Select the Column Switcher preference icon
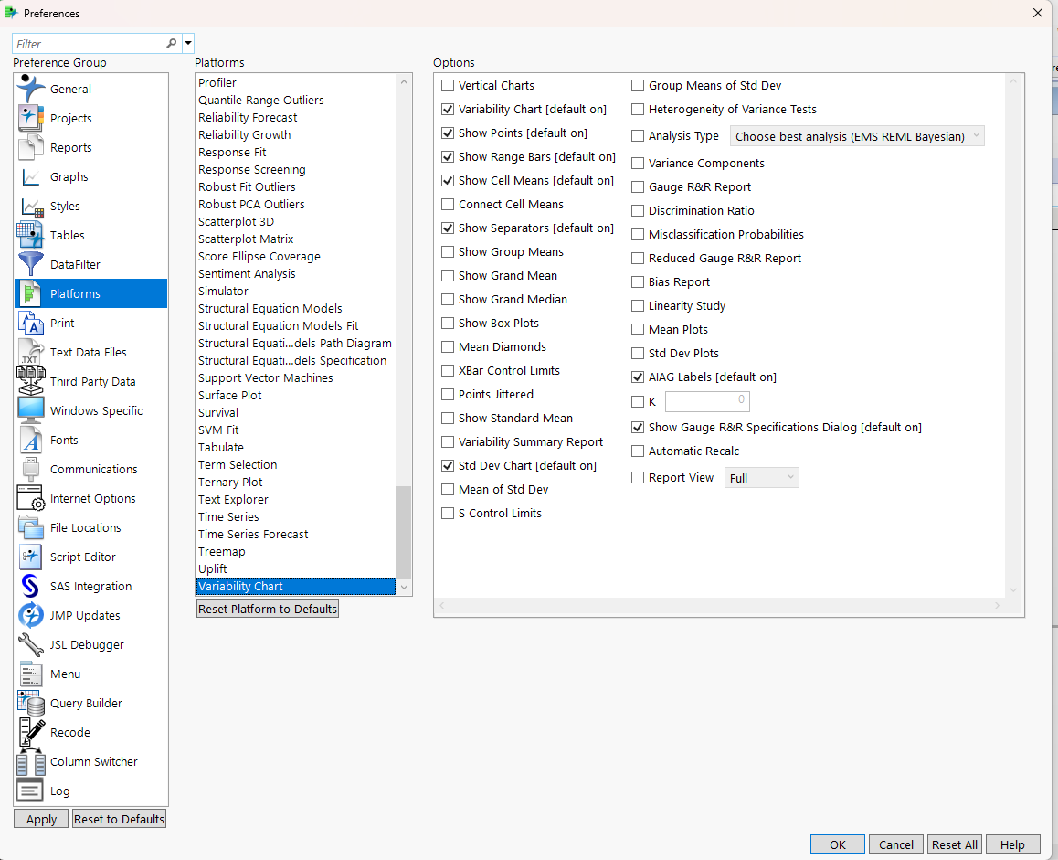The image size is (1058, 860). [x=30, y=761]
